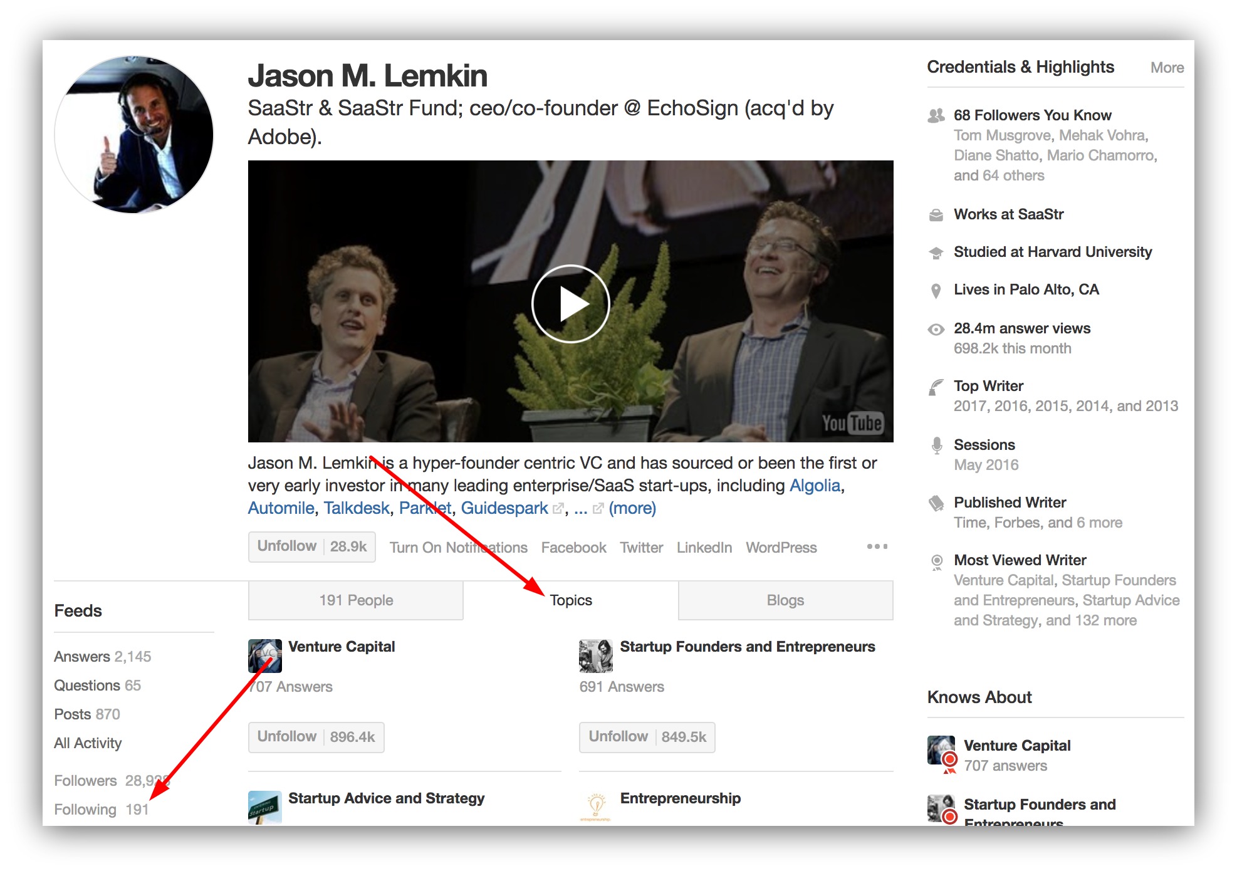Expand the bio with (more)
The height and width of the screenshot is (871, 1237).
point(632,508)
